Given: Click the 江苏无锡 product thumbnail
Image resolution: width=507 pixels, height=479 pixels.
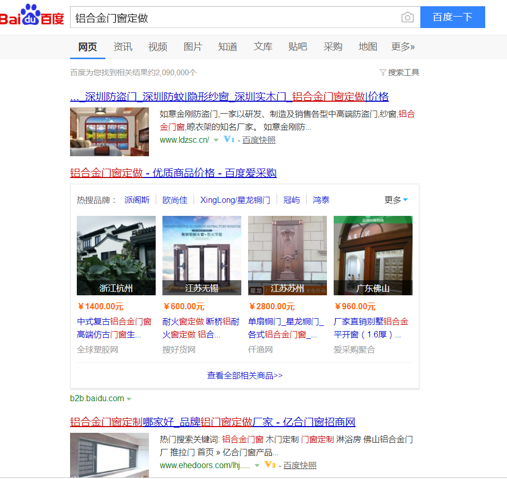Looking at the screenshot, I should pos(202,255).
